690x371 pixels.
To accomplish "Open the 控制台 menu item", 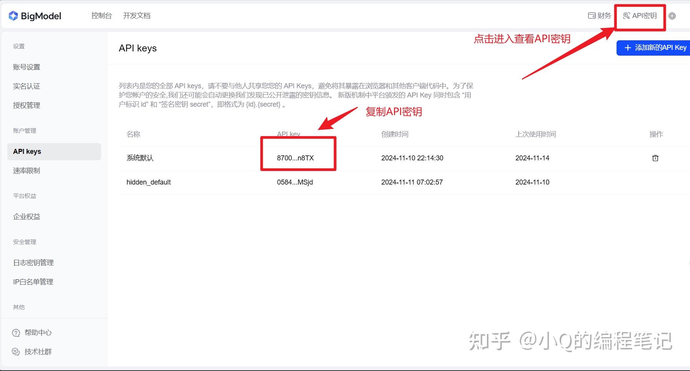I will [x=101, y=15].
